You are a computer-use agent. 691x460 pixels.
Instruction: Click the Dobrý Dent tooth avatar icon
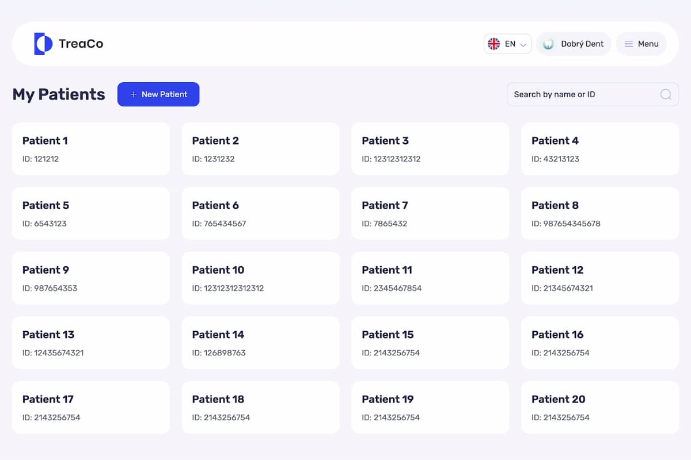[x=548, y=44]
